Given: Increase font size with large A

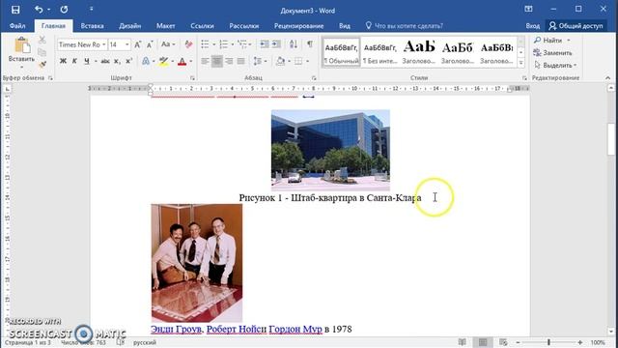Looking at the screenshot, I should pos(137,44).
